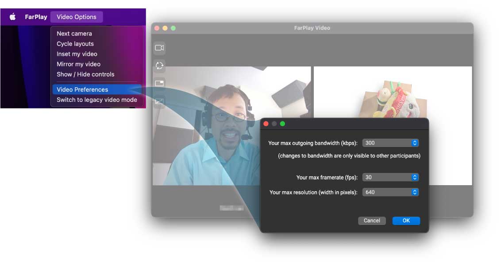Select Next camera from the menu

click(74, 34)
